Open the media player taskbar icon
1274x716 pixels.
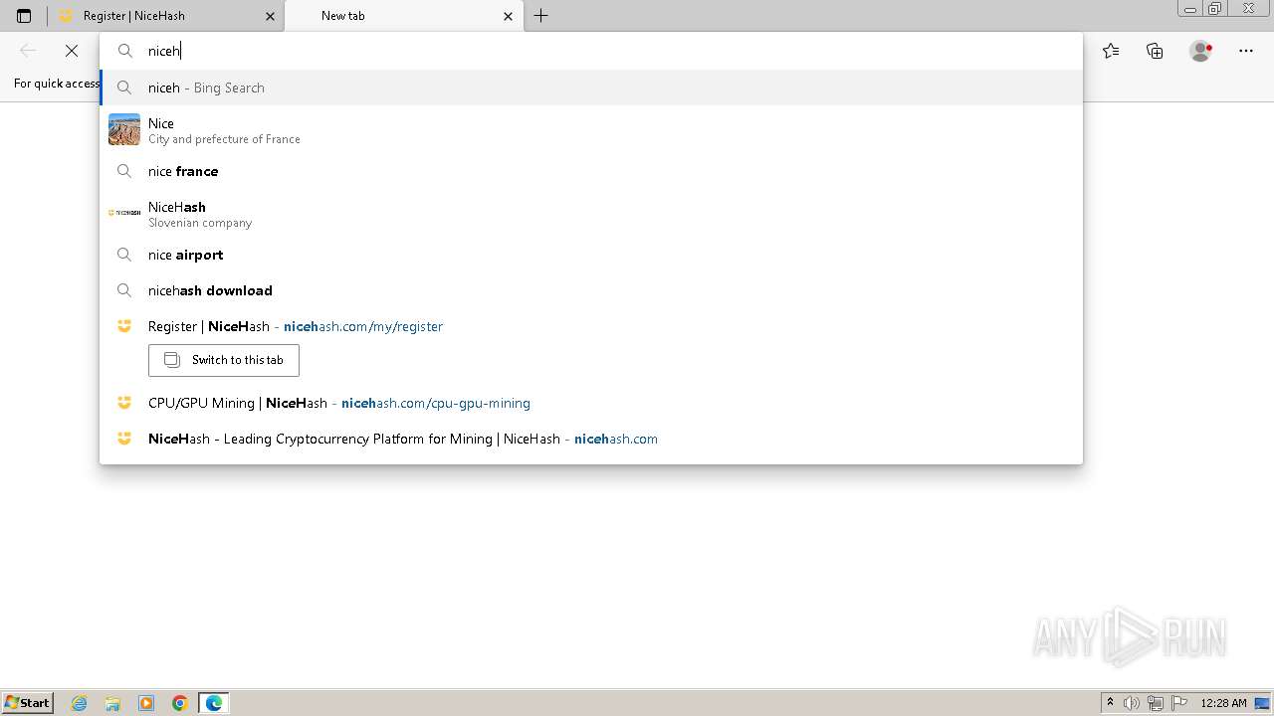pos(146,703)
